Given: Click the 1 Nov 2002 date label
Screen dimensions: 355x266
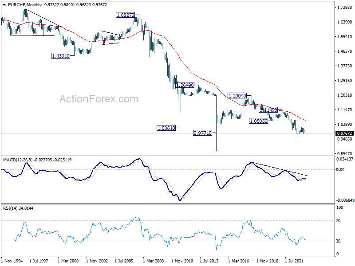Looking at the screenshot, I should point(97,261).
